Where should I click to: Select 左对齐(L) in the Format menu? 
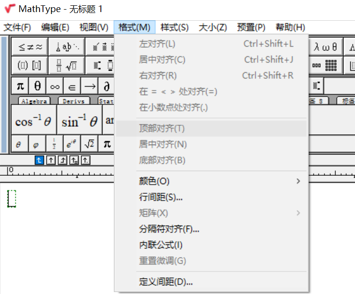(211, 44)
